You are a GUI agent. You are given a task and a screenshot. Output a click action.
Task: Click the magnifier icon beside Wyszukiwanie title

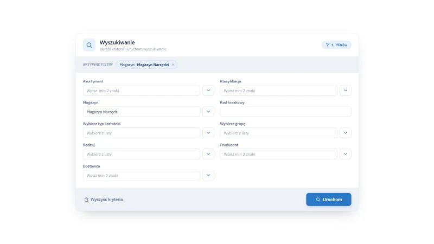pyautogui.click(x=89, y=45)
